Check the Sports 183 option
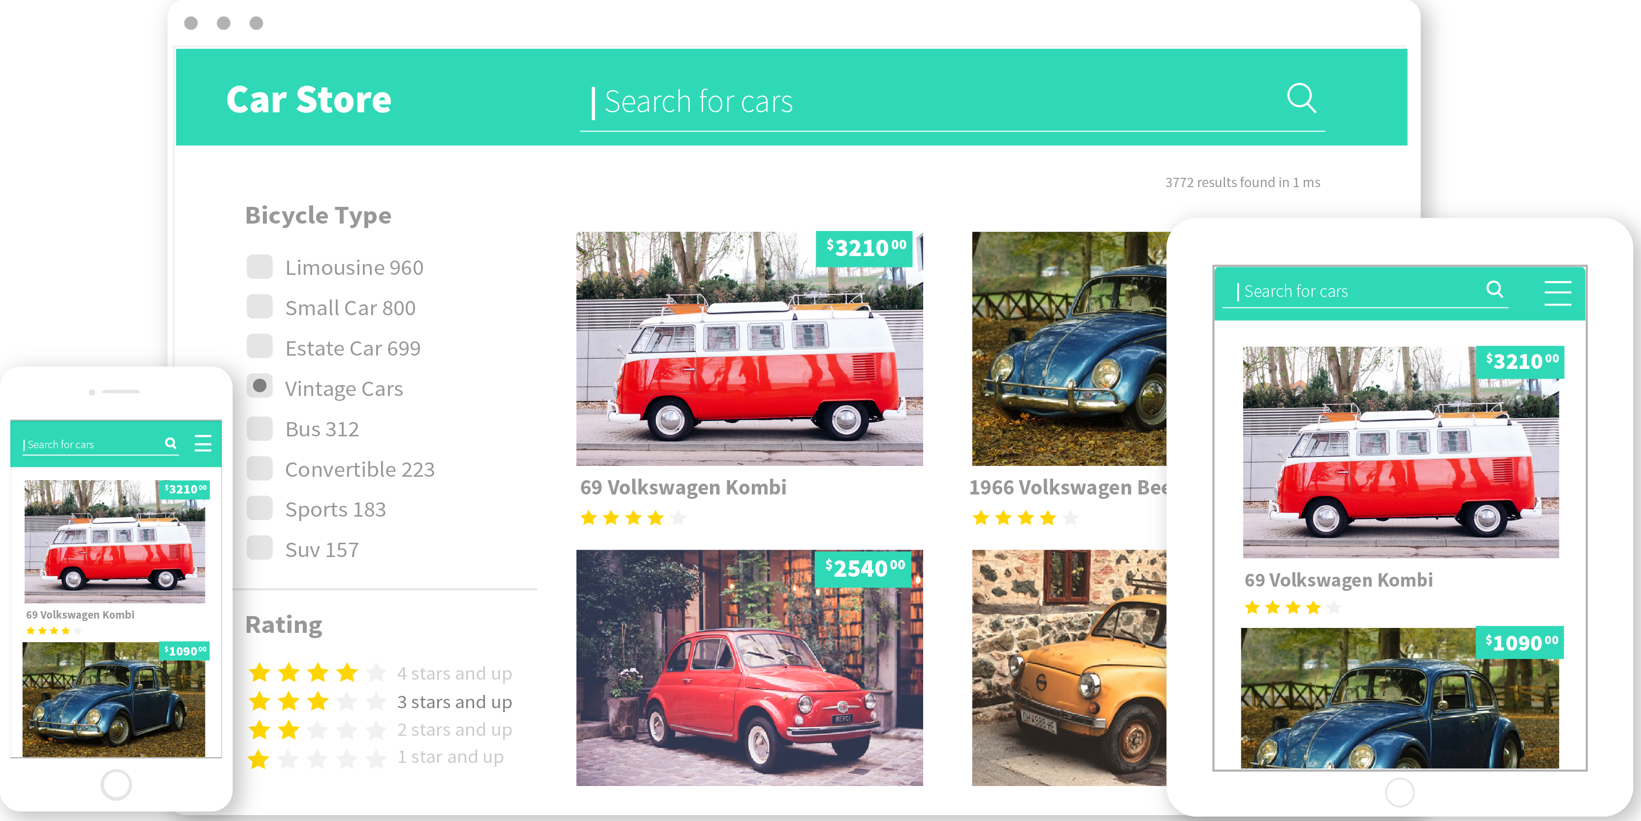 259,509
